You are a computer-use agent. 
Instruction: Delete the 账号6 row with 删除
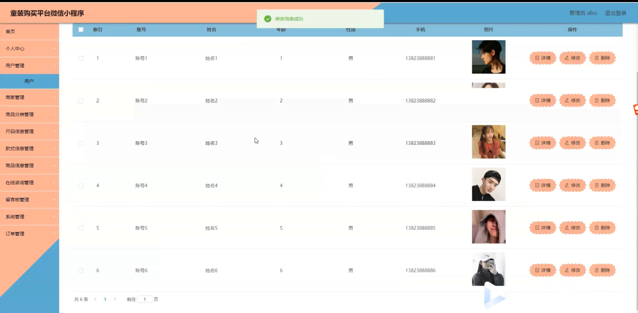(602, 270)
